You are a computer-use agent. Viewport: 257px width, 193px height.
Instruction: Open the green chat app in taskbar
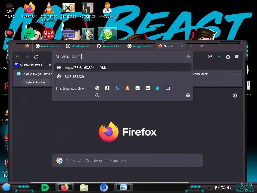coord(45,187)
